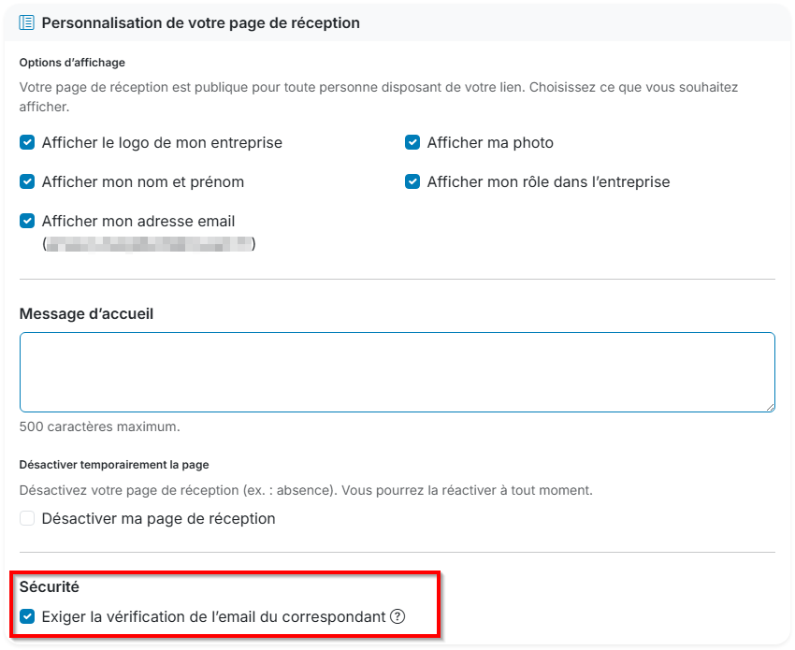
Task: Uncheck the email verification security checkbox
Action: tap(27, 617)
